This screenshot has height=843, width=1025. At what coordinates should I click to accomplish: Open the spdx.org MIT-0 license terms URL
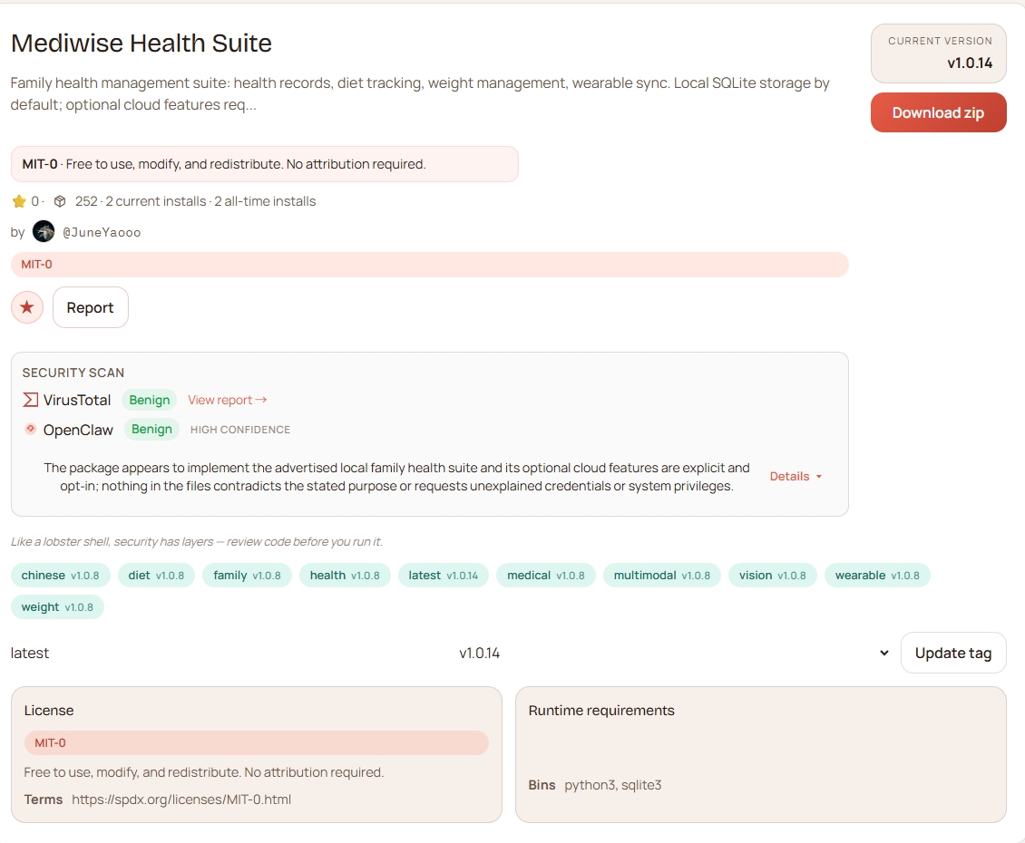pyautogui.click(x=181, y=799)
